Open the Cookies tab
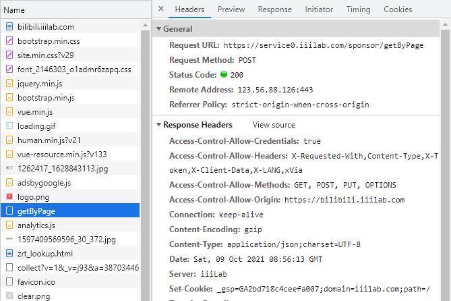Screen dimensions: 451x301 click(x=398, y=9)
